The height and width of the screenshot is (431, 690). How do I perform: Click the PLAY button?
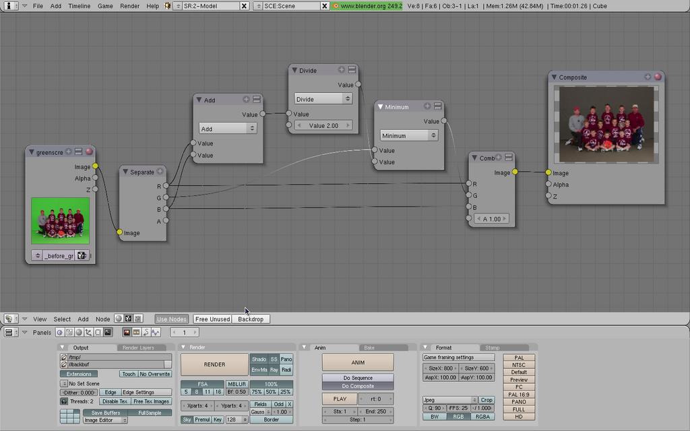click(340, 399)
